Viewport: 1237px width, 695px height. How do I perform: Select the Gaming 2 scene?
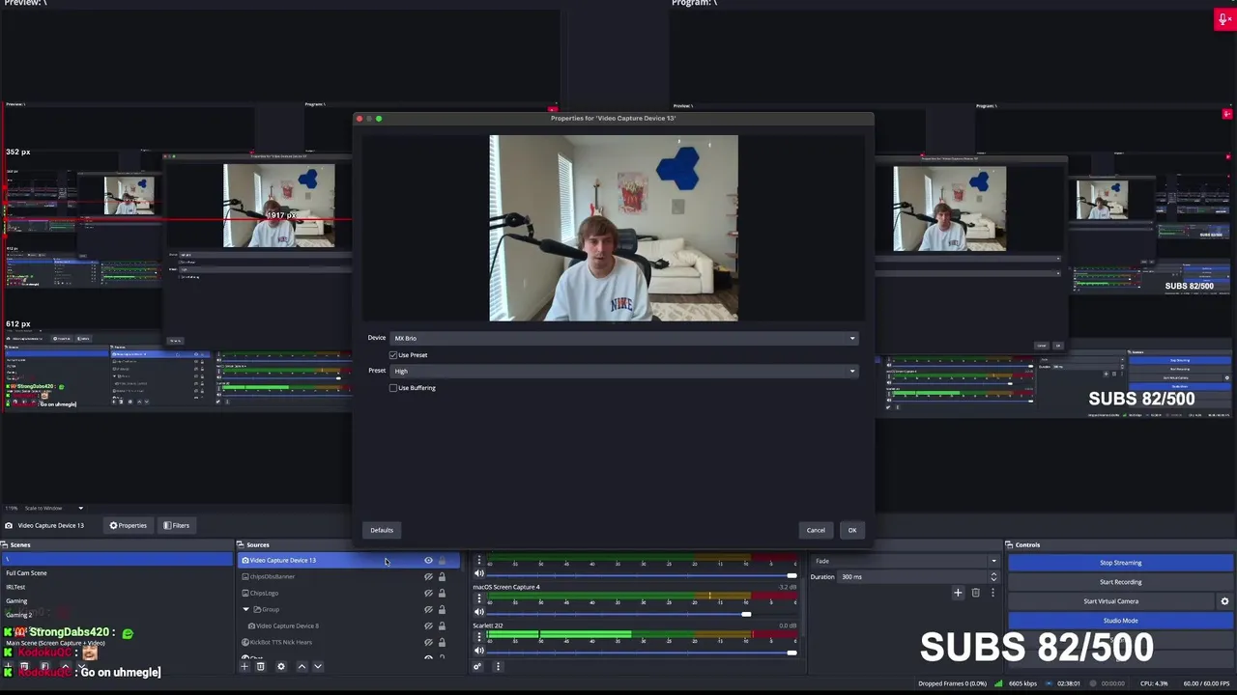[x=116, y=614]
